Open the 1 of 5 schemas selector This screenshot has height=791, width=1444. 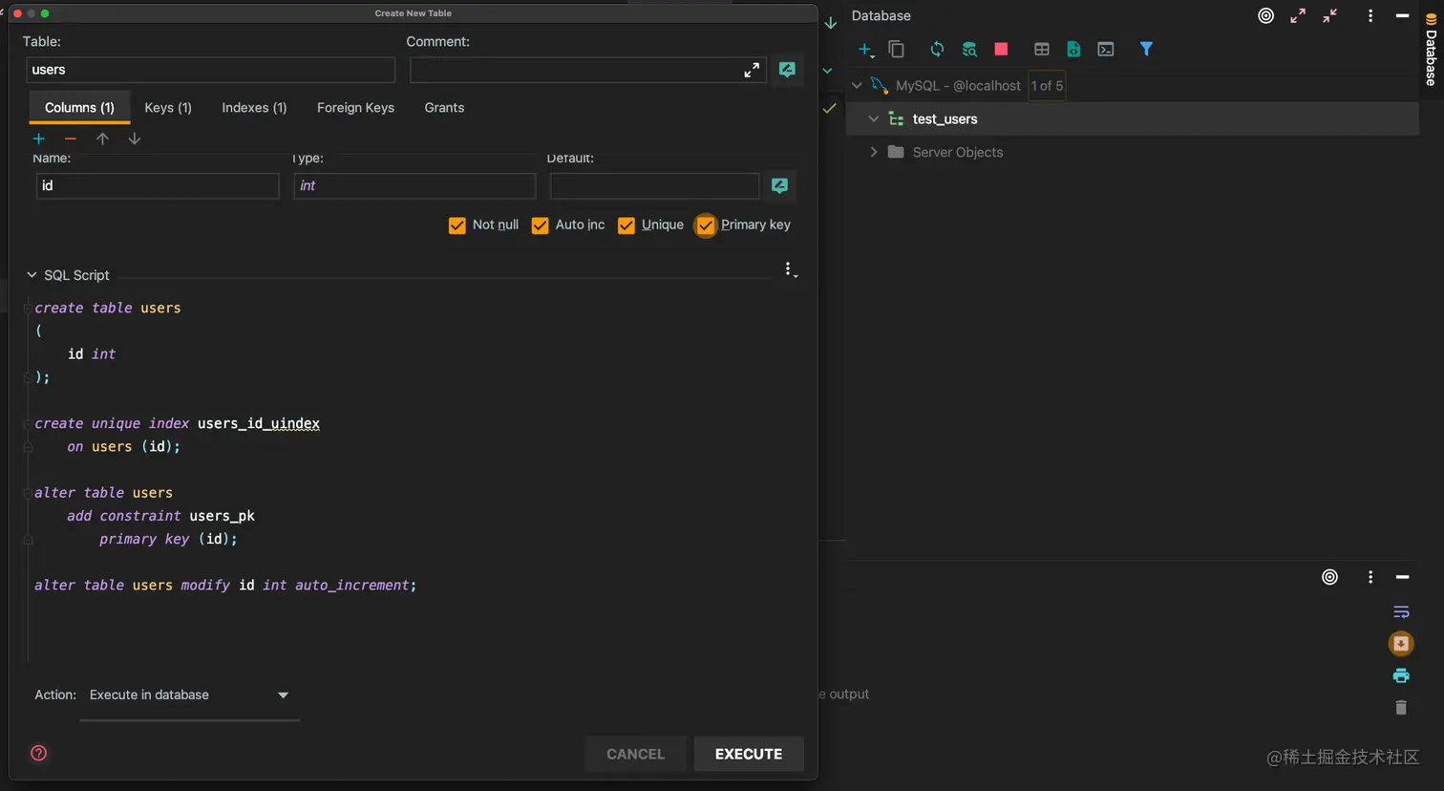click(1047, 86)
